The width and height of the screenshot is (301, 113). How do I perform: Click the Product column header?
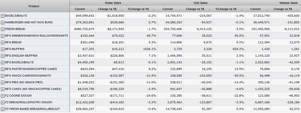pos(34,6)
